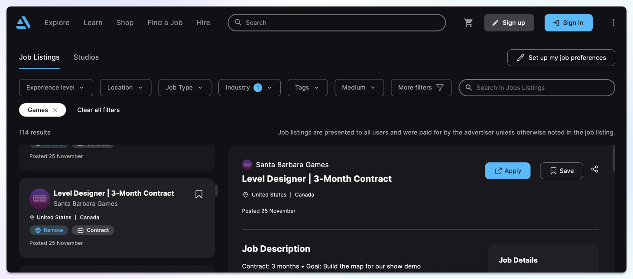Click Clear all filters link
Image resolution: width=633 pixels, height=279 pixels.
[x=98, y=110]
